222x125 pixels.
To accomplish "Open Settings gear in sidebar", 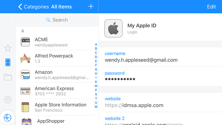I will [8, 100].
